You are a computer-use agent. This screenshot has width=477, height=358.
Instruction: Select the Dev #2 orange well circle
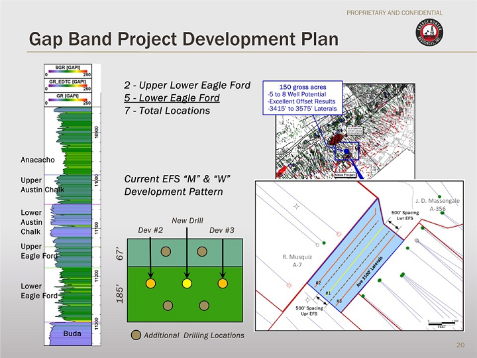(151, 283)
